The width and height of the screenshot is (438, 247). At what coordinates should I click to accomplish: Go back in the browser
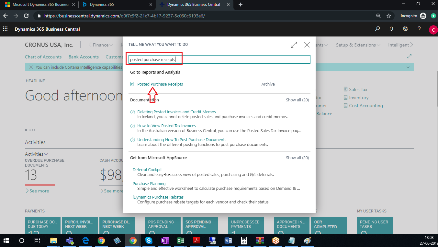(x=6, y=16)
